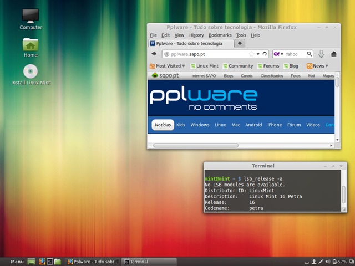Launch the Install Linux Mint disc icon
This screenshot has height=266, width=355.
[x=31, y=75]
